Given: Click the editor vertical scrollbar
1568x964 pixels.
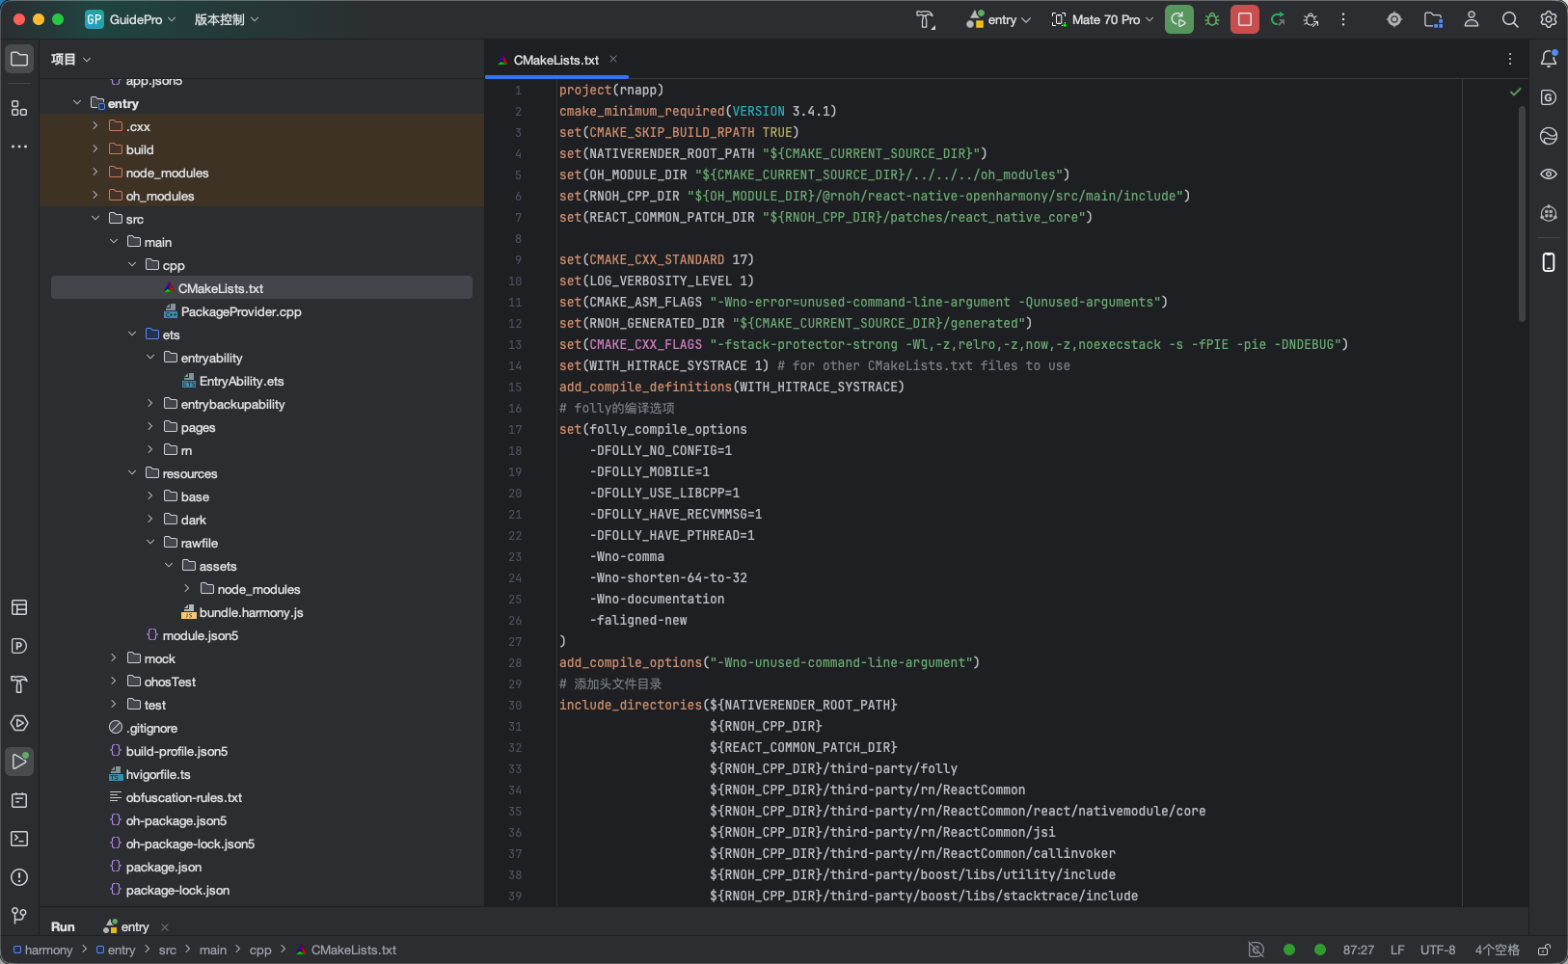Looking at the screenshot, I should pos(1522,212).
